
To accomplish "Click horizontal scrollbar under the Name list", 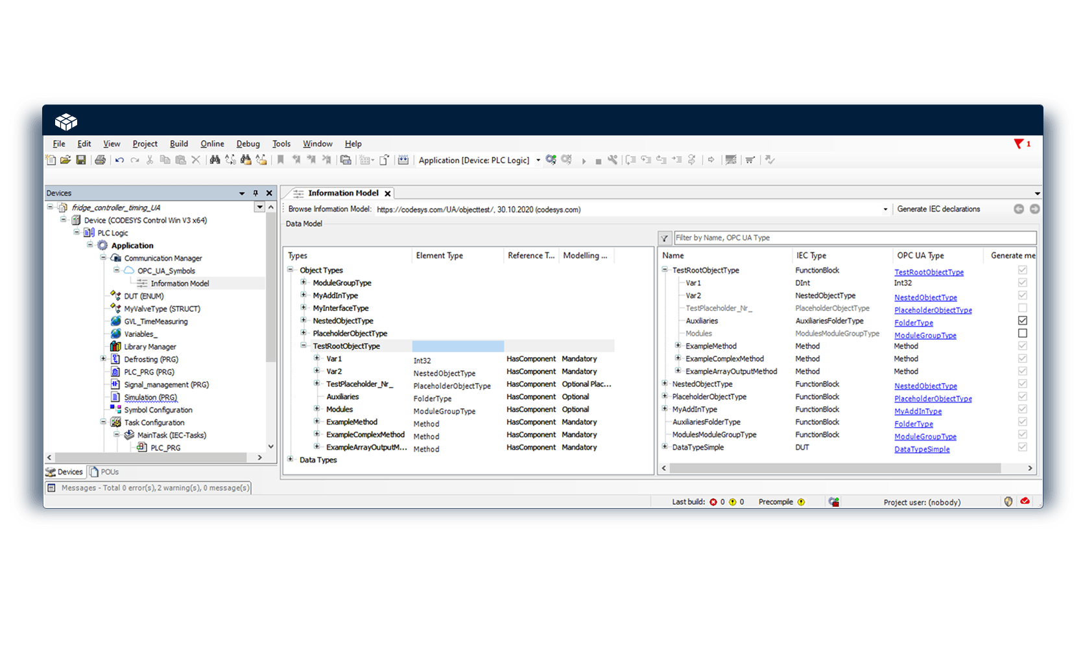I will [835, 468].
